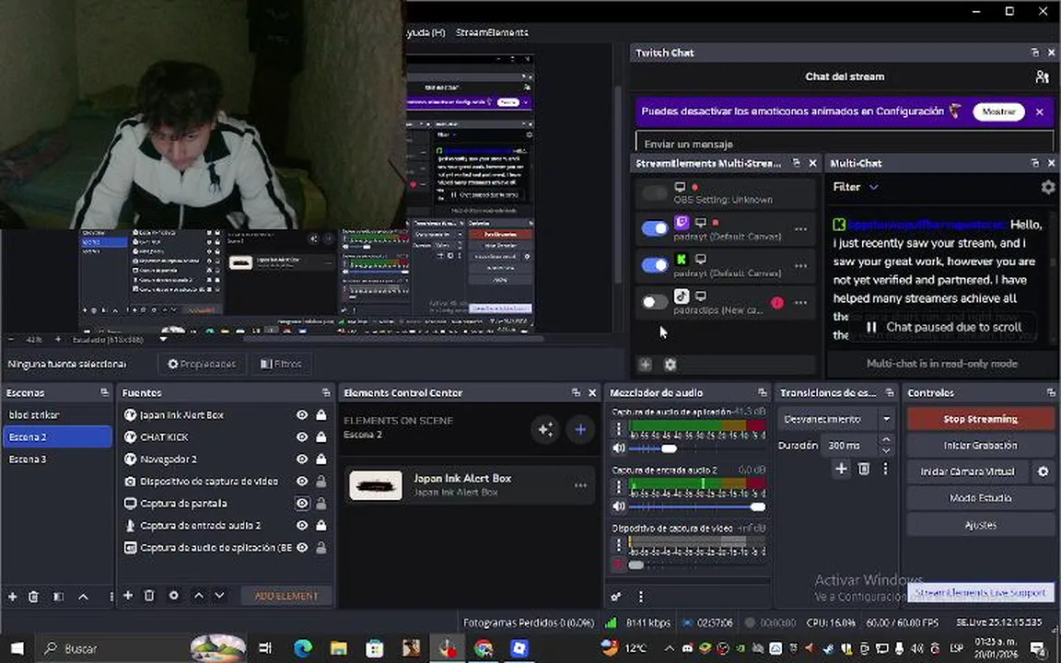The image size is (1061, 663).
Task: Move source down in Fuentes toolbar
Action: [x=219, y=596]
